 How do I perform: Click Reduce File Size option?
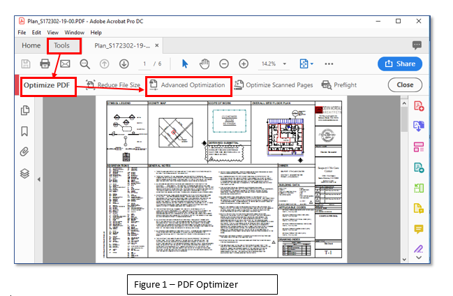(x=113, y=85)
